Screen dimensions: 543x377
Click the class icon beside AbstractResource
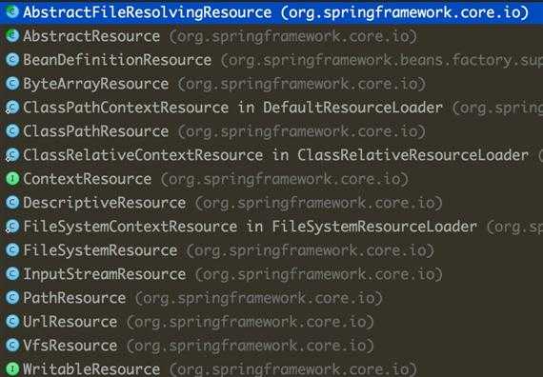click(12, 35)
